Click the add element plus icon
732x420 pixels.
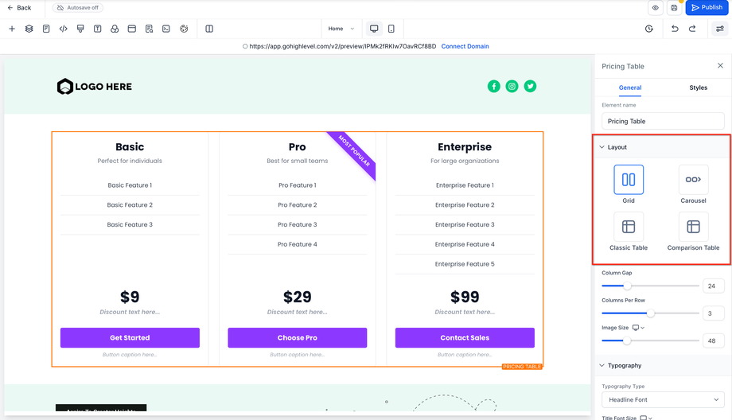point(12,29)
